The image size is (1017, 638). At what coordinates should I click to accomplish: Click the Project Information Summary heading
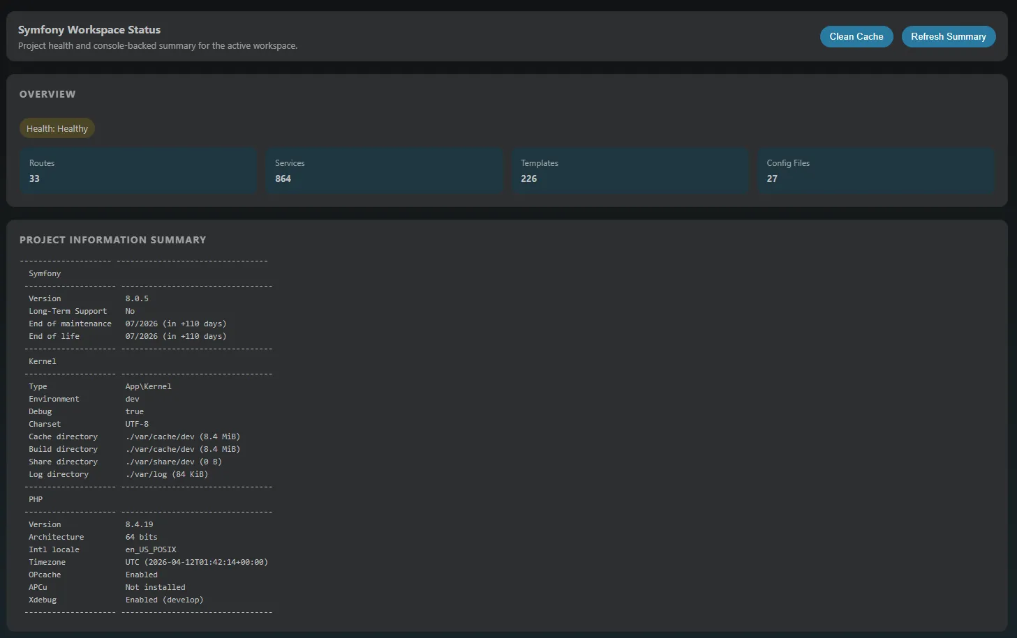coord(112,240)
